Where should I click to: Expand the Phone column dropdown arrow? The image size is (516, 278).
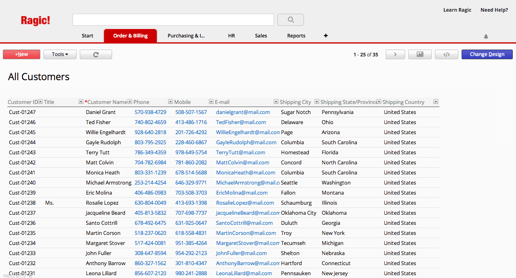click(x=171, y=102)
